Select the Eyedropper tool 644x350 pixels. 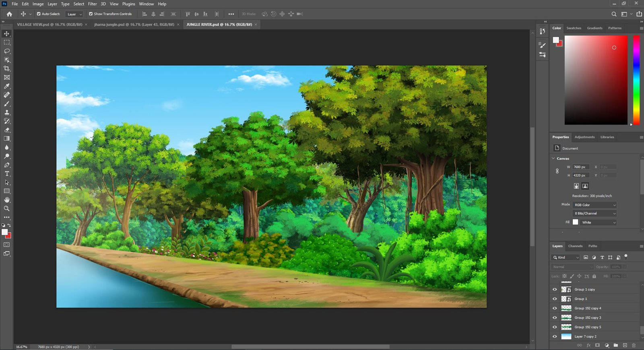[7, 86]
